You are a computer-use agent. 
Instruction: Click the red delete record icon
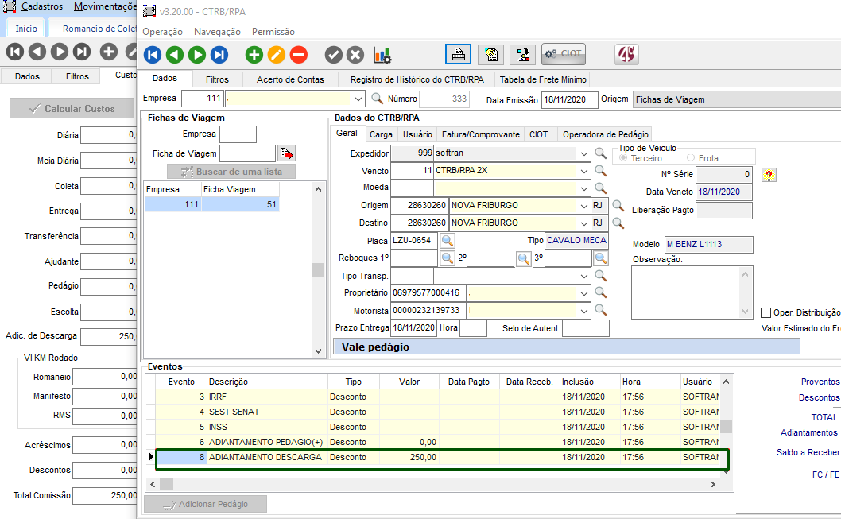coord(298,55)
